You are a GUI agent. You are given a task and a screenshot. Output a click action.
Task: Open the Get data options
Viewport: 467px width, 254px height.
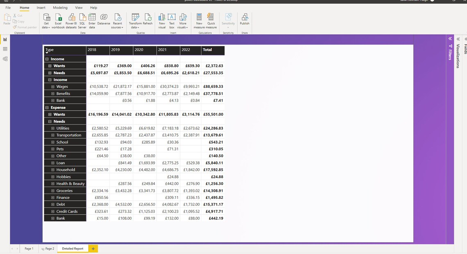click(x=46, y=20)
